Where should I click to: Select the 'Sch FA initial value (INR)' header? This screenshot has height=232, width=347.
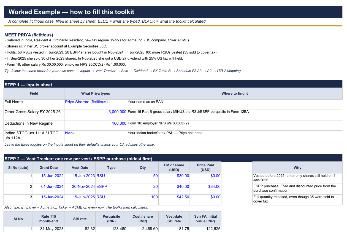click(x=205, y=219)
